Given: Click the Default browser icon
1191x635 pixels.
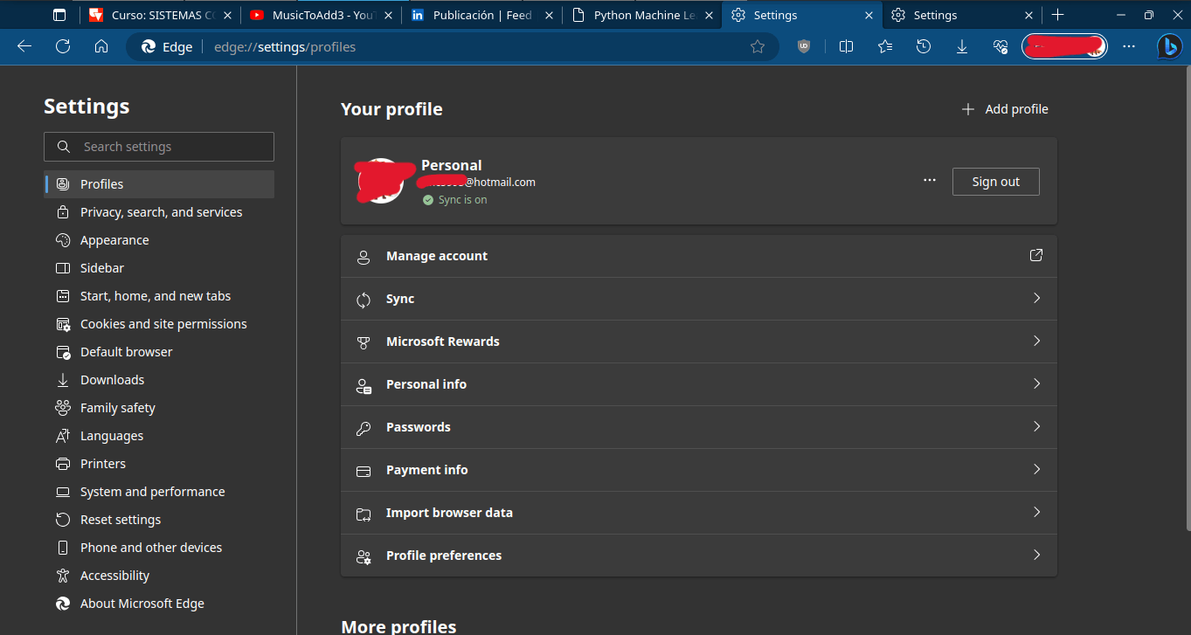Looking at the screenshot, I should (x=63, y=352).
